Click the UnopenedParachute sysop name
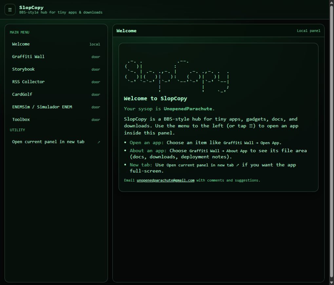This screenshot has height=285, width=334. coord(188,109)
